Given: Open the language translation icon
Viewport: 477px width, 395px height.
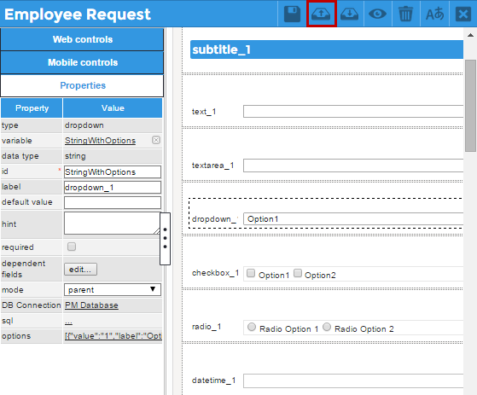Looking at the screenshot, I should tap(434, 14).
